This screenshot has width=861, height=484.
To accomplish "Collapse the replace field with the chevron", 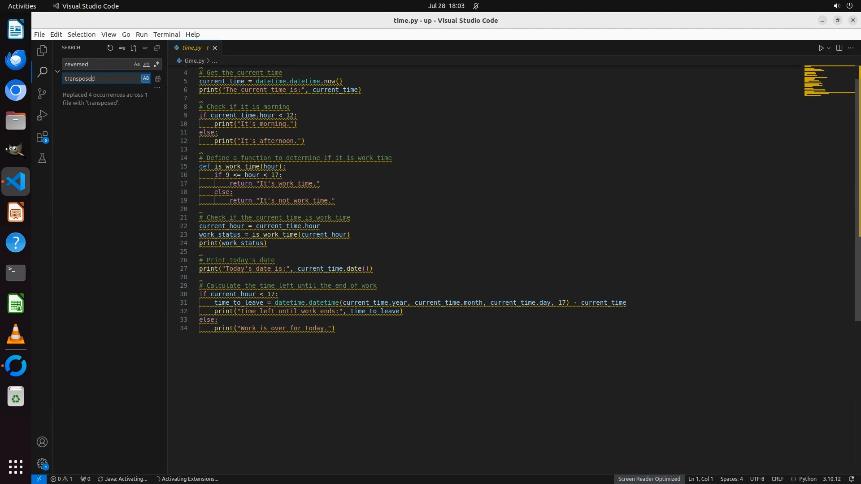I will (x=57, y=71).
